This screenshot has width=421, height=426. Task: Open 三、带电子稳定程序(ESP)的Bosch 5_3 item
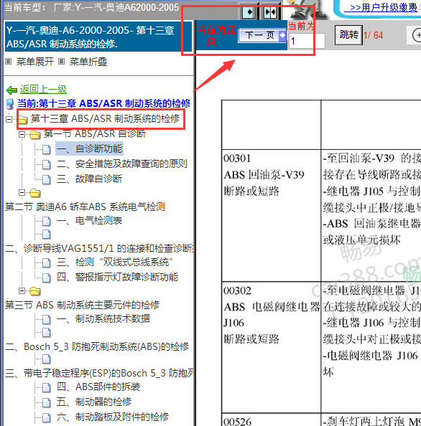[99, 373]
